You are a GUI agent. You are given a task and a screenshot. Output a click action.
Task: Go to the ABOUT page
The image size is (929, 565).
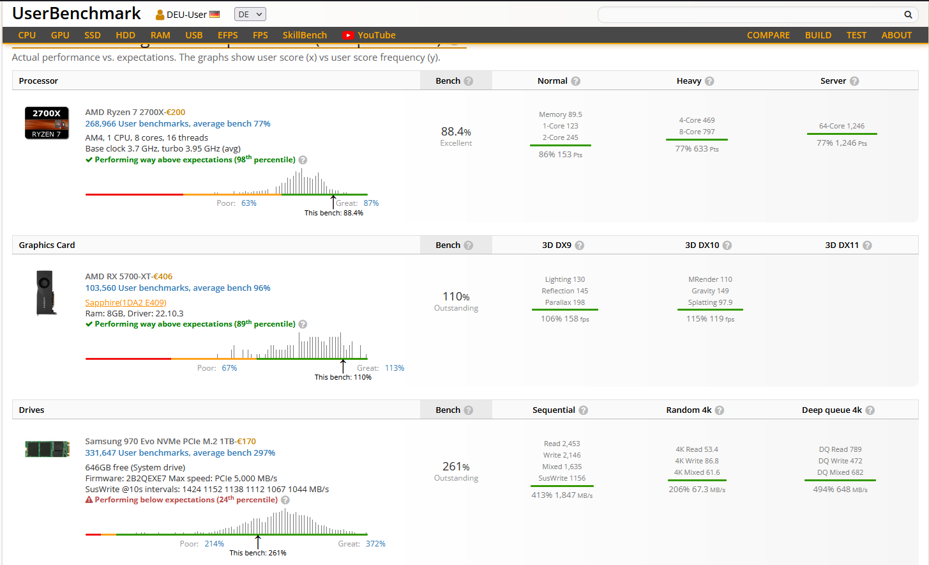(x=896, y=35)
